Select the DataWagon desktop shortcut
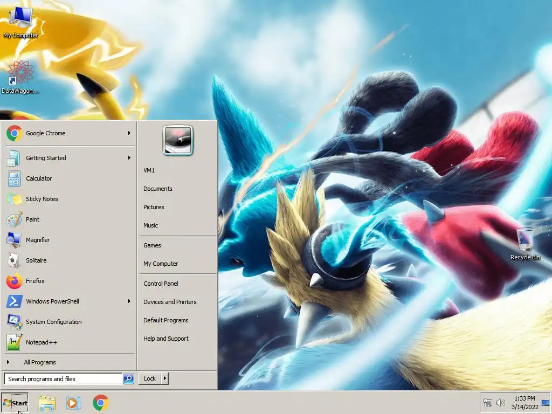The width and height of the screenshot is (552, 414). point(20,77)
